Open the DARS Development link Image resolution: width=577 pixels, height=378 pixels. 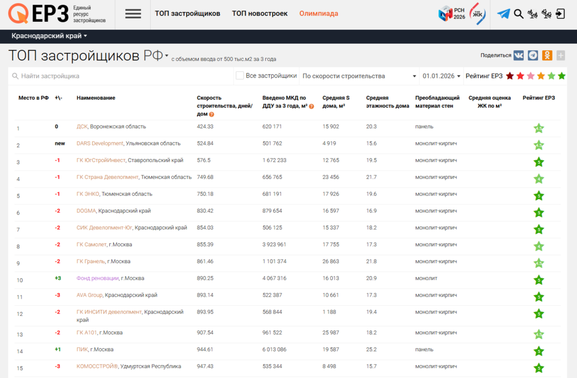tap(100, 144)
